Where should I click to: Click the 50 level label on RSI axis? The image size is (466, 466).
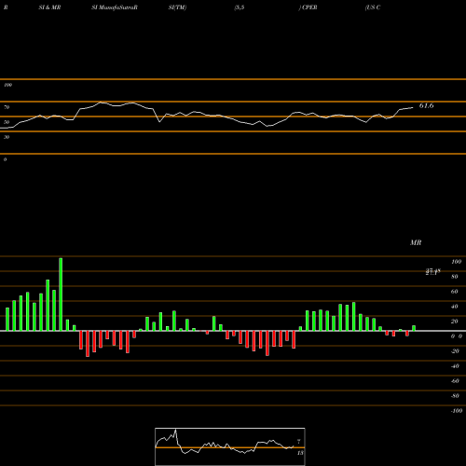7,122
